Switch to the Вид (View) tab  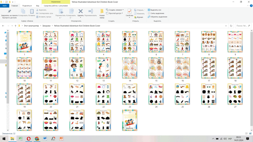(x=38, y=6)
